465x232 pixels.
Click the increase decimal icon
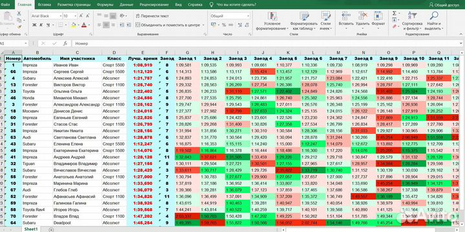(240, 25)
